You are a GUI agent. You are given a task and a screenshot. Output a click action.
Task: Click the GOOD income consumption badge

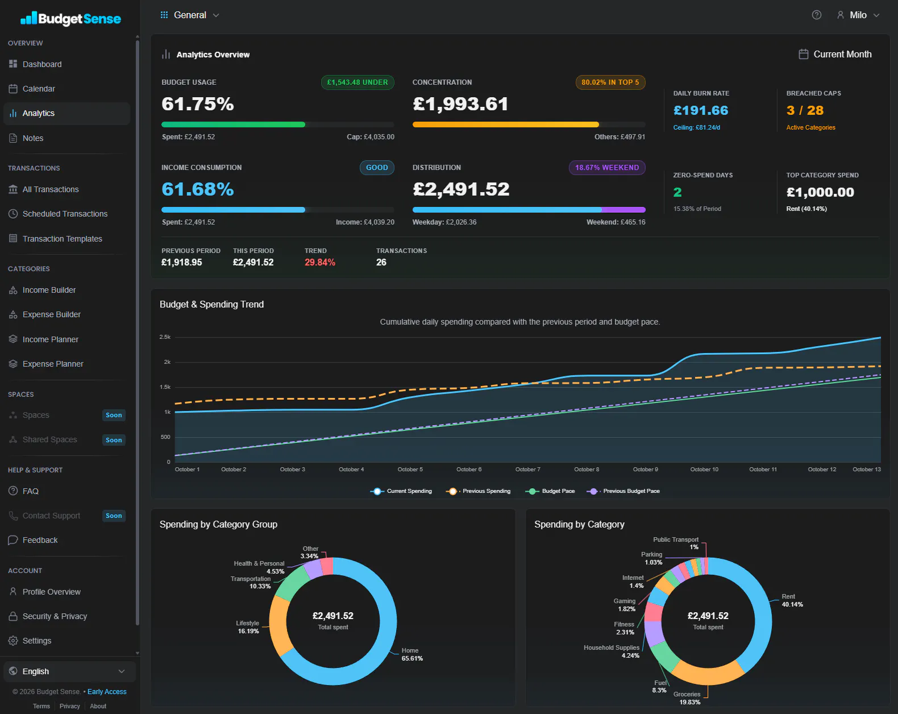point(377,168)
